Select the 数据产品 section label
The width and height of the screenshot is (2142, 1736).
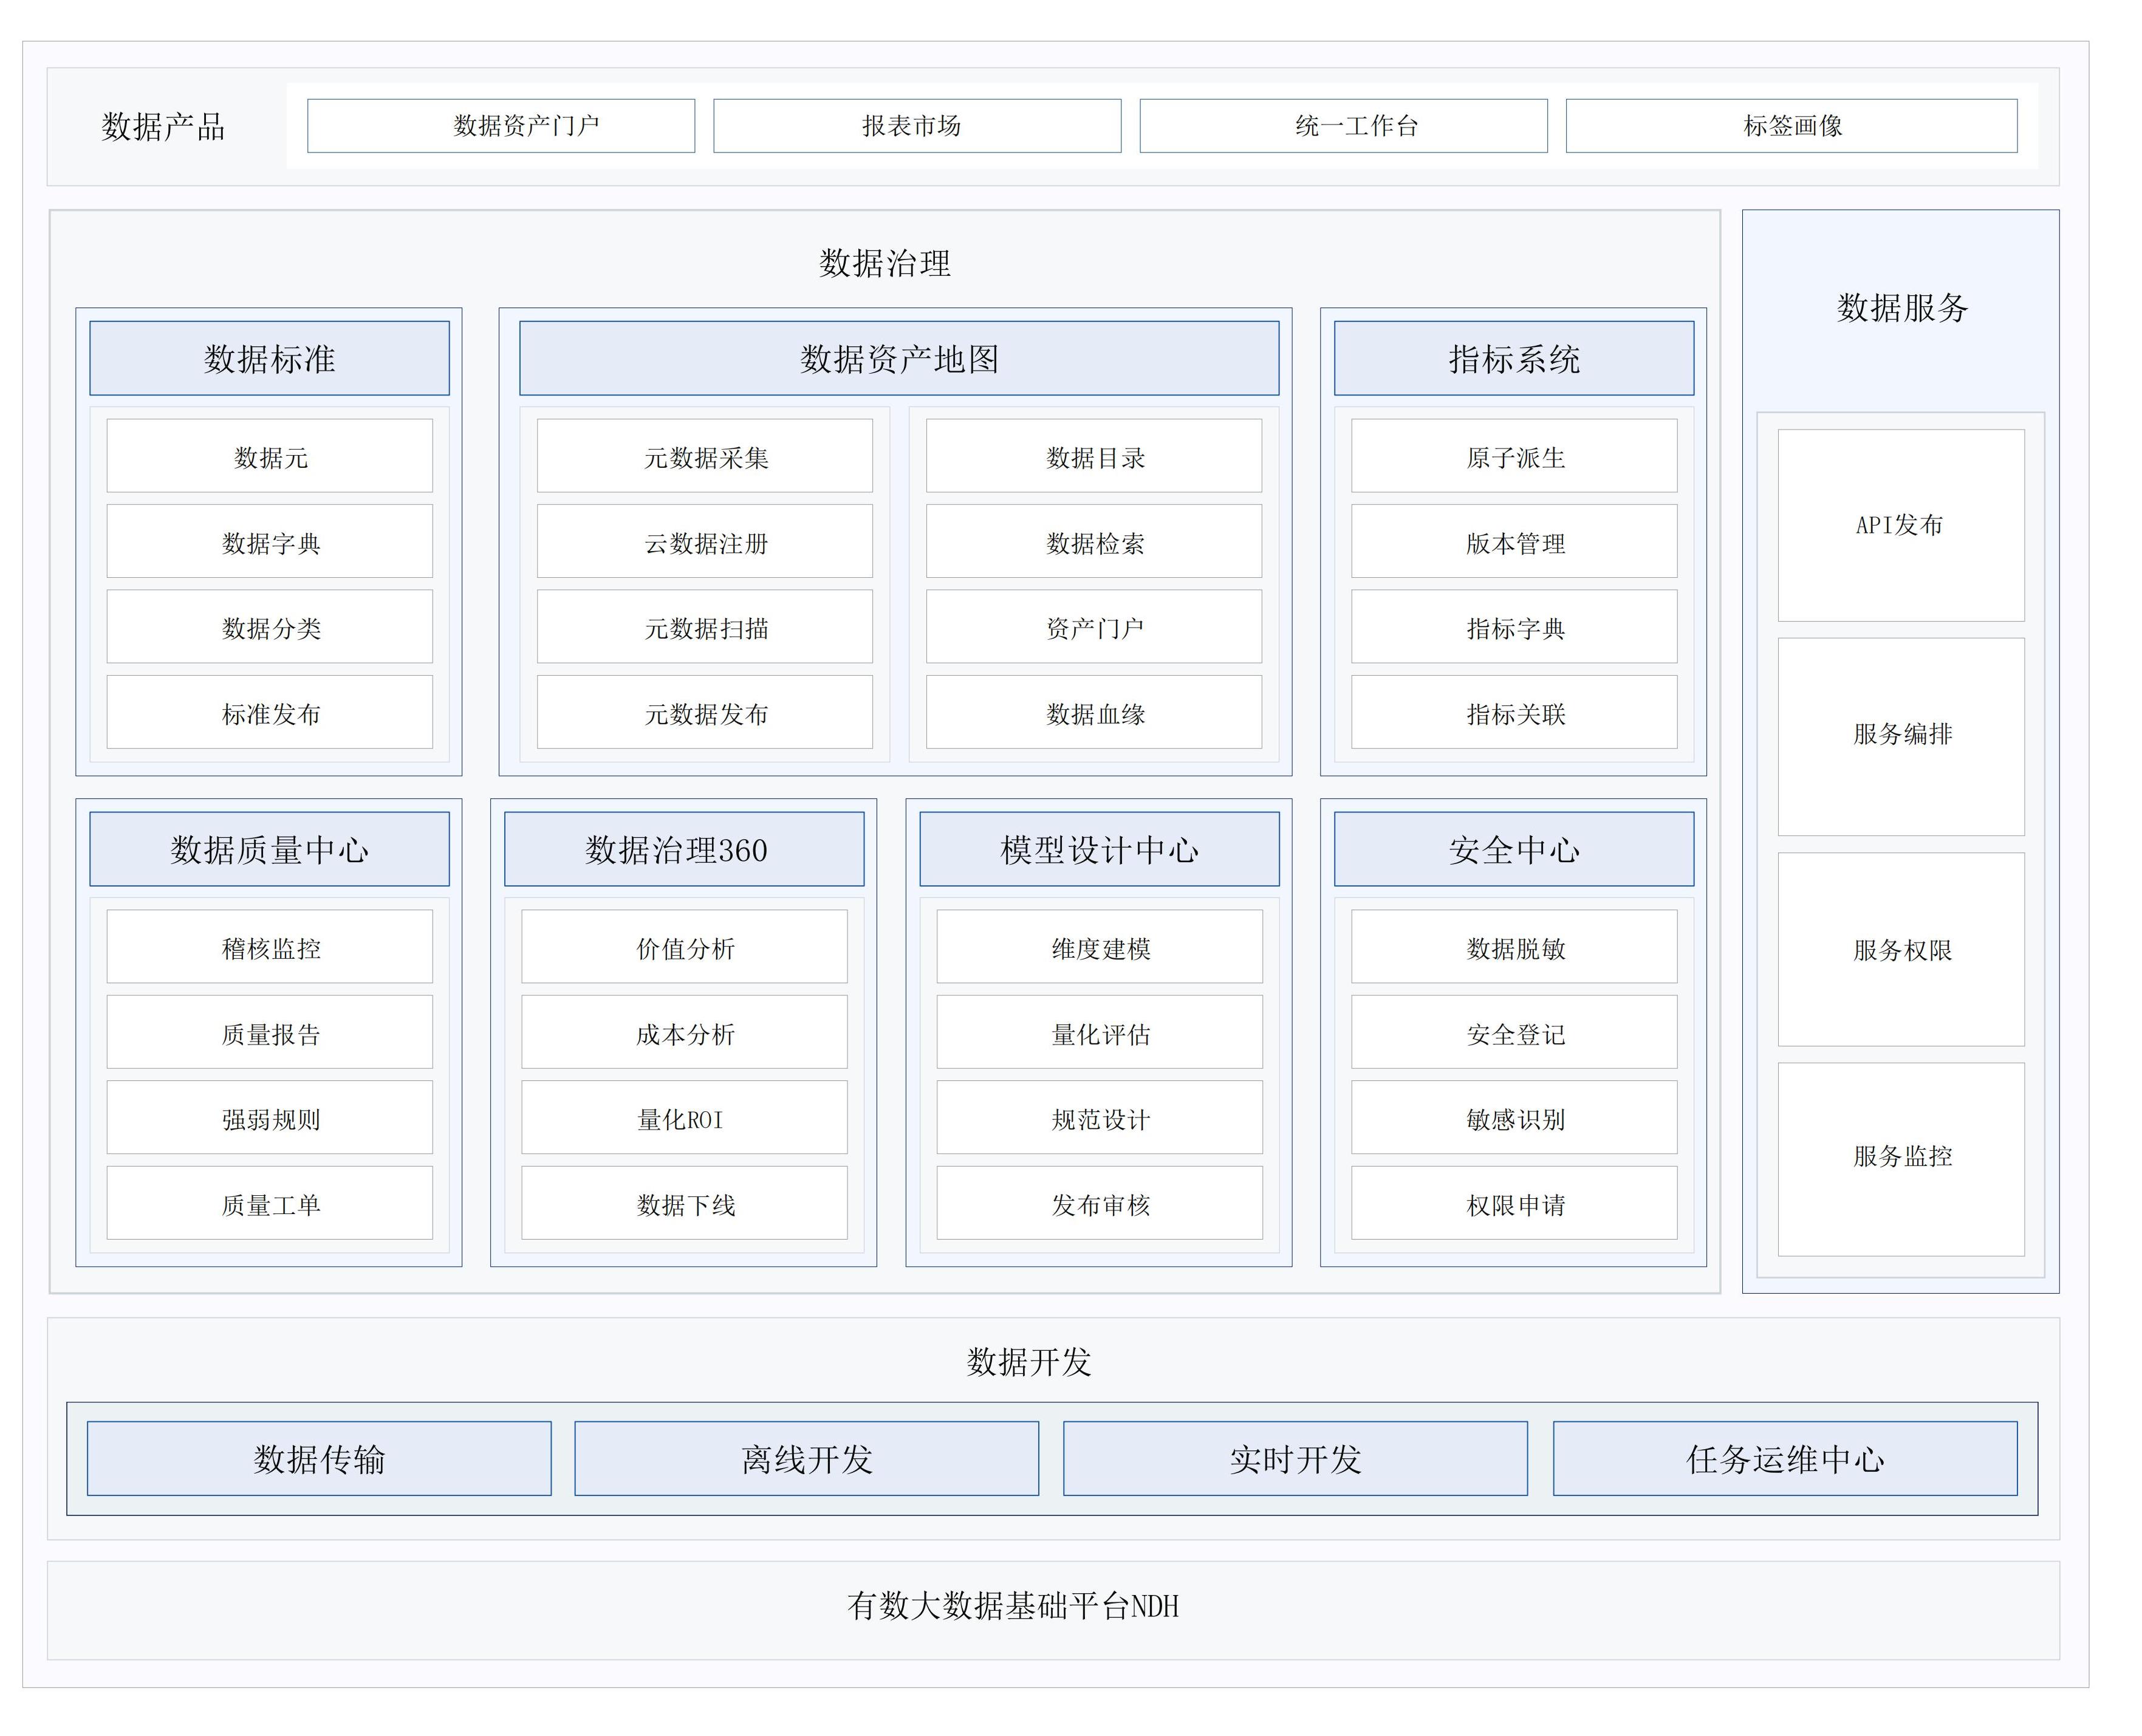163,127
